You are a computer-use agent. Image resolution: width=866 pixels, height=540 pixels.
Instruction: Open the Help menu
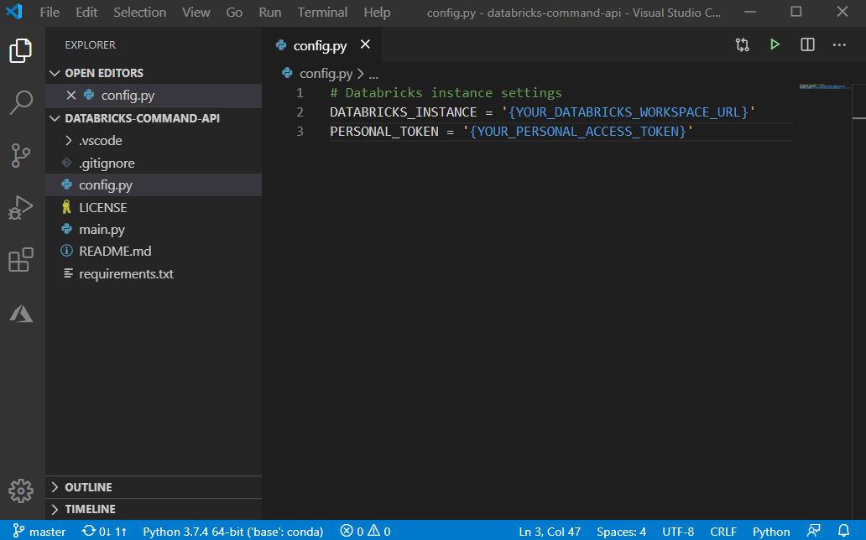pyautogui.click(x=377, y=12)
